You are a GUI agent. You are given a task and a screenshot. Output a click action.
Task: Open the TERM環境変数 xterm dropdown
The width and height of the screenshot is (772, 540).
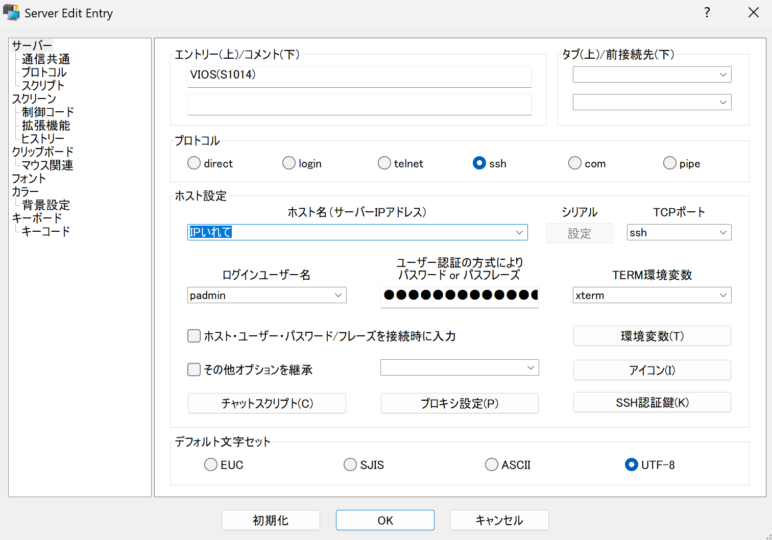pos(652,295)
